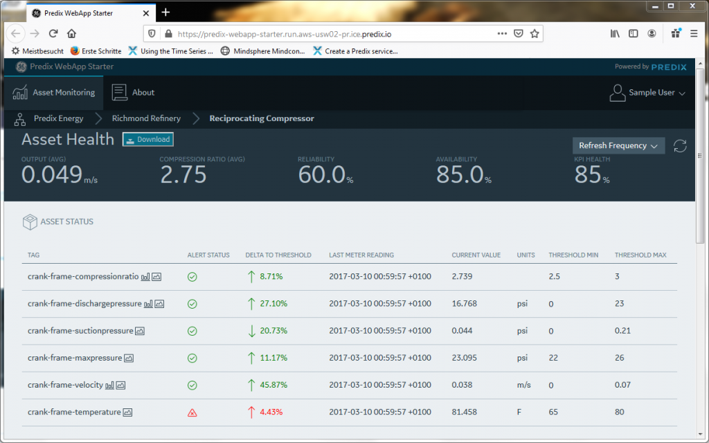Viewport: 709px width, 443px height.
Task: Click the THRESHOLD MAX column header
Action: click(640, 255)
